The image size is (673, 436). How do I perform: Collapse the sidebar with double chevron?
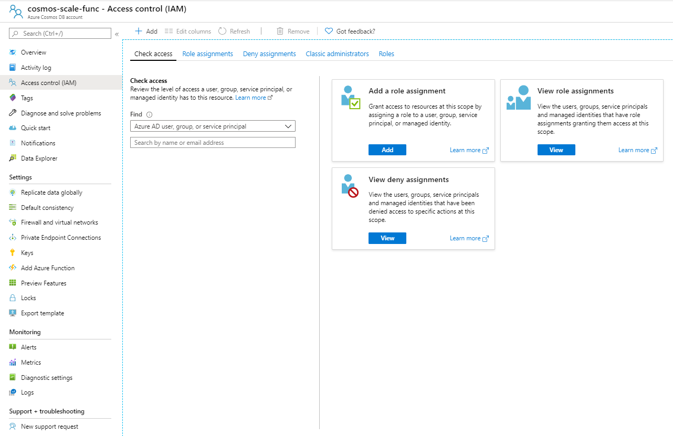117,34
